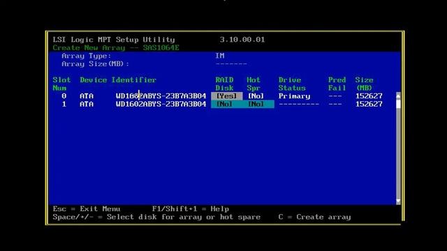Click version number 3.10.00.01
The width and height of the screenshot is (447, 251).
coord(242,40)
